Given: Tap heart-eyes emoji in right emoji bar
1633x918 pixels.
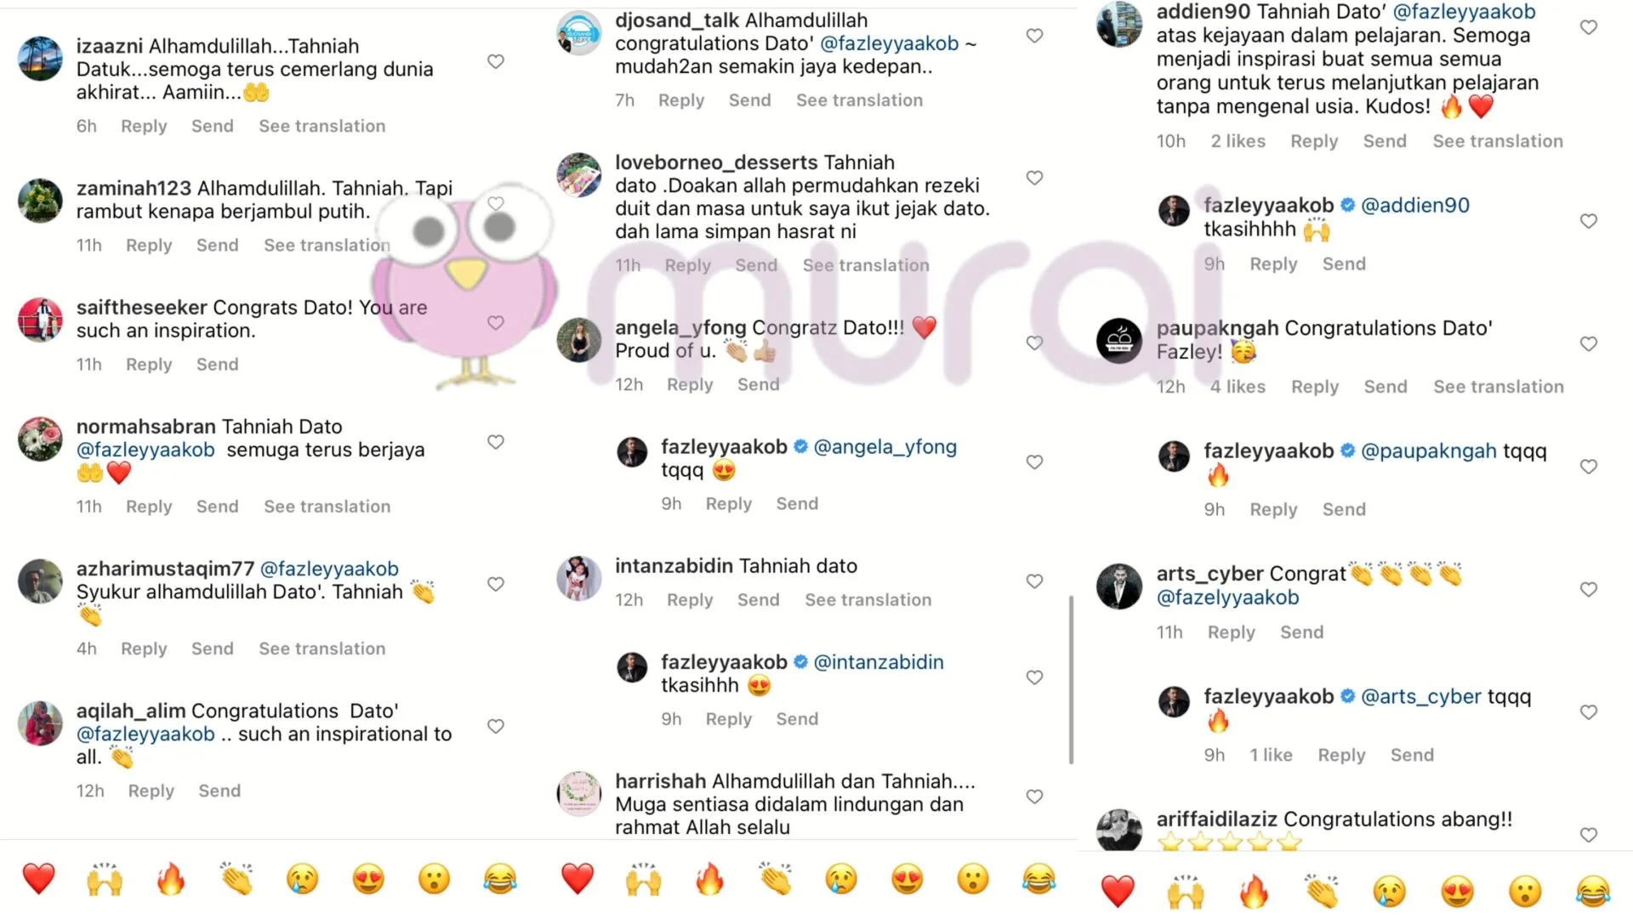Looking at the screenshot, I should pos(1457,891).
